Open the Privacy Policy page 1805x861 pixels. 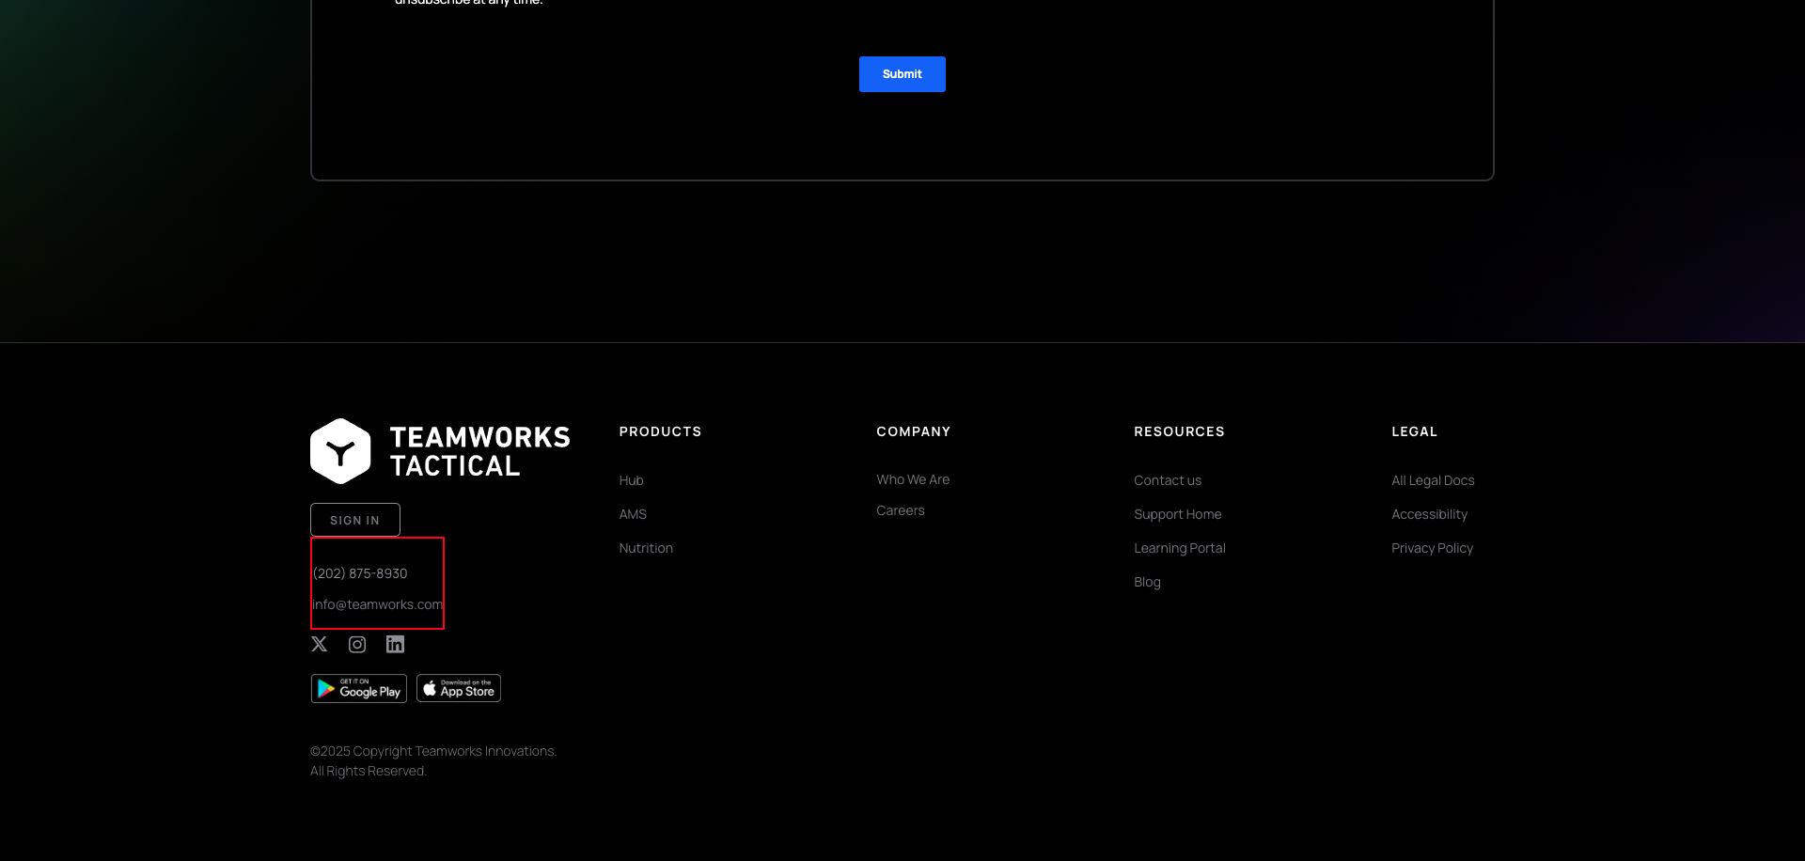click(1432, 547)
